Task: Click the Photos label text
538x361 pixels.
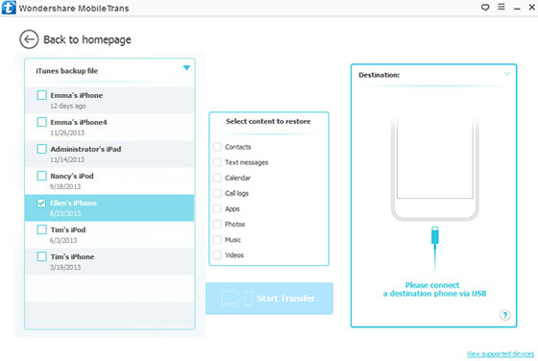Action: click(x=234, y=225)
